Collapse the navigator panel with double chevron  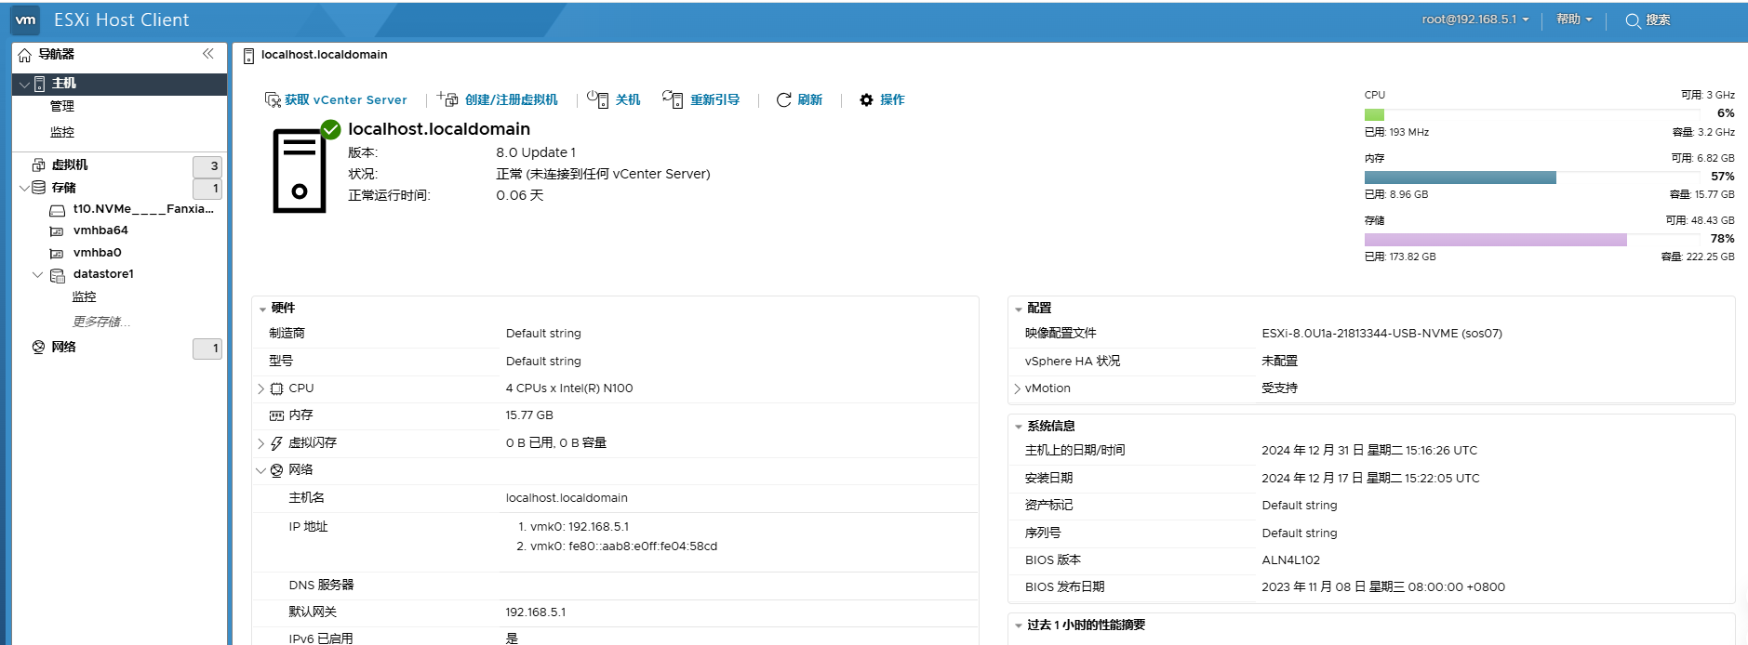[x=208, y=54]
